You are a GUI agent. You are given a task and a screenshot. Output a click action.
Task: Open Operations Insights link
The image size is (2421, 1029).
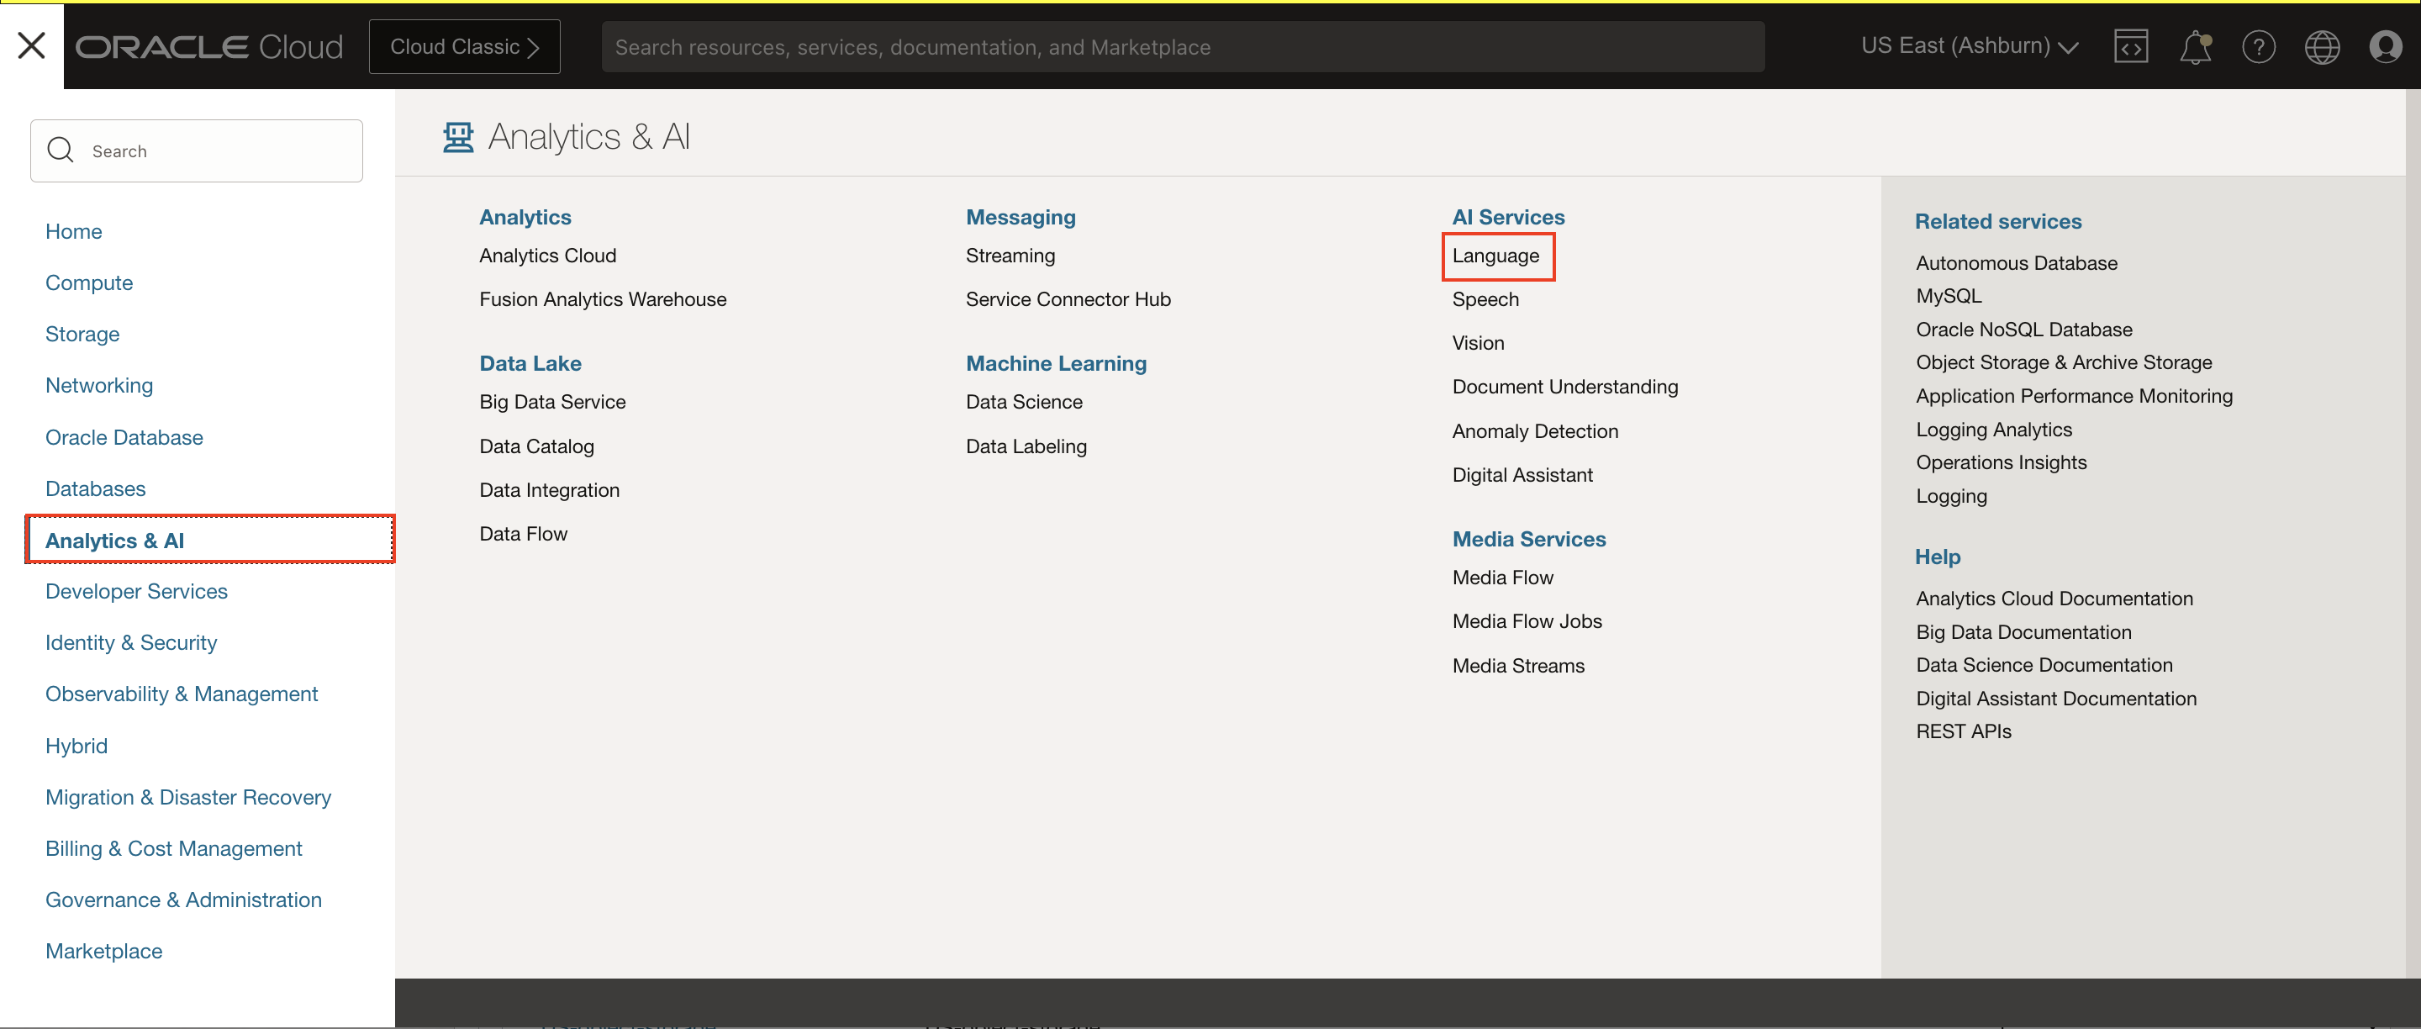2002,462
